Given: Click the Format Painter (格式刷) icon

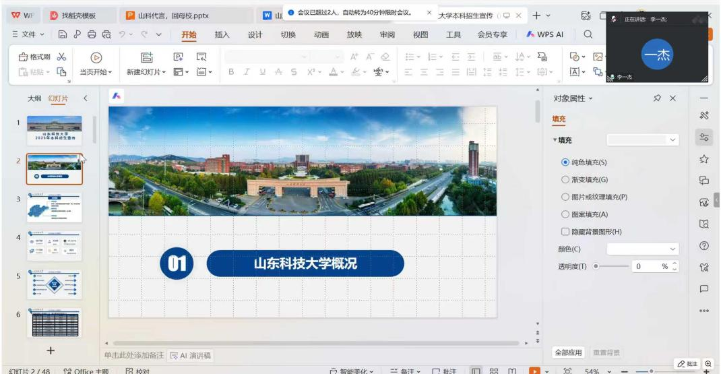Looking at the screenshot, I should point(23,57).
